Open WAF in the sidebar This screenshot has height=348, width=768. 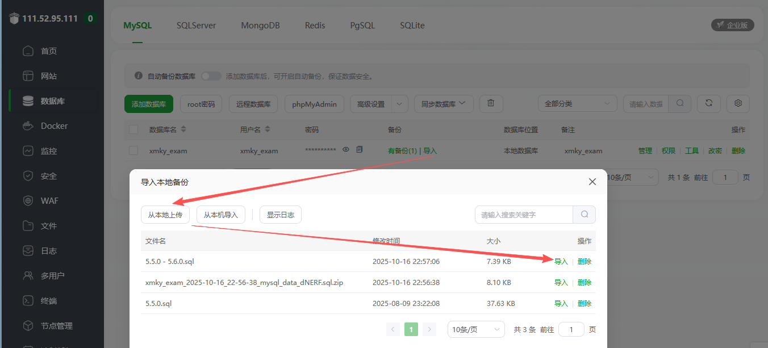49,201
